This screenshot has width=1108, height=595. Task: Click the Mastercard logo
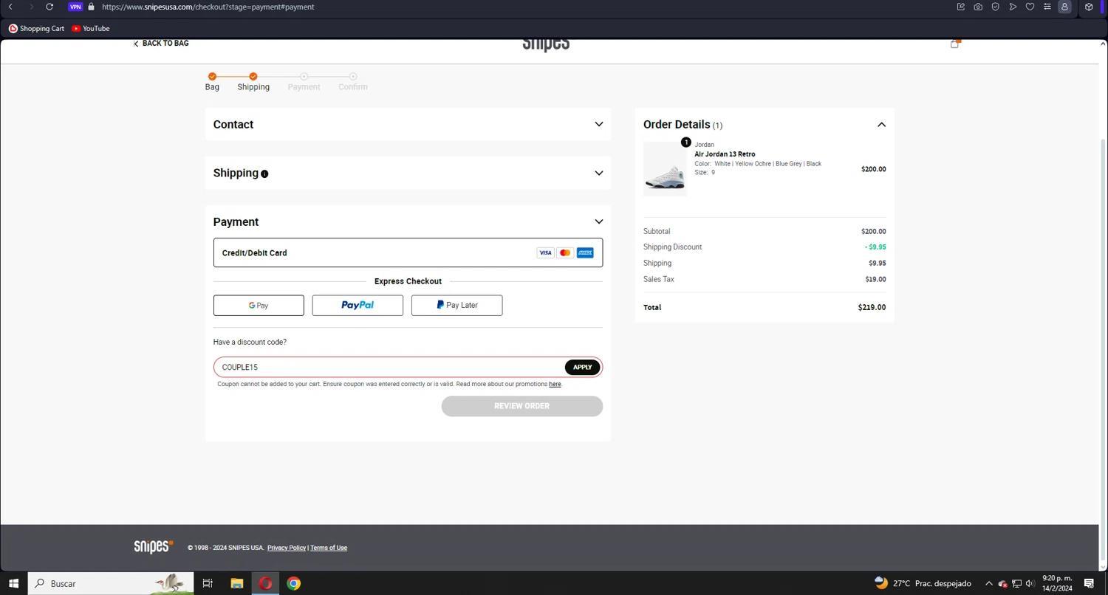coord(565,252)
